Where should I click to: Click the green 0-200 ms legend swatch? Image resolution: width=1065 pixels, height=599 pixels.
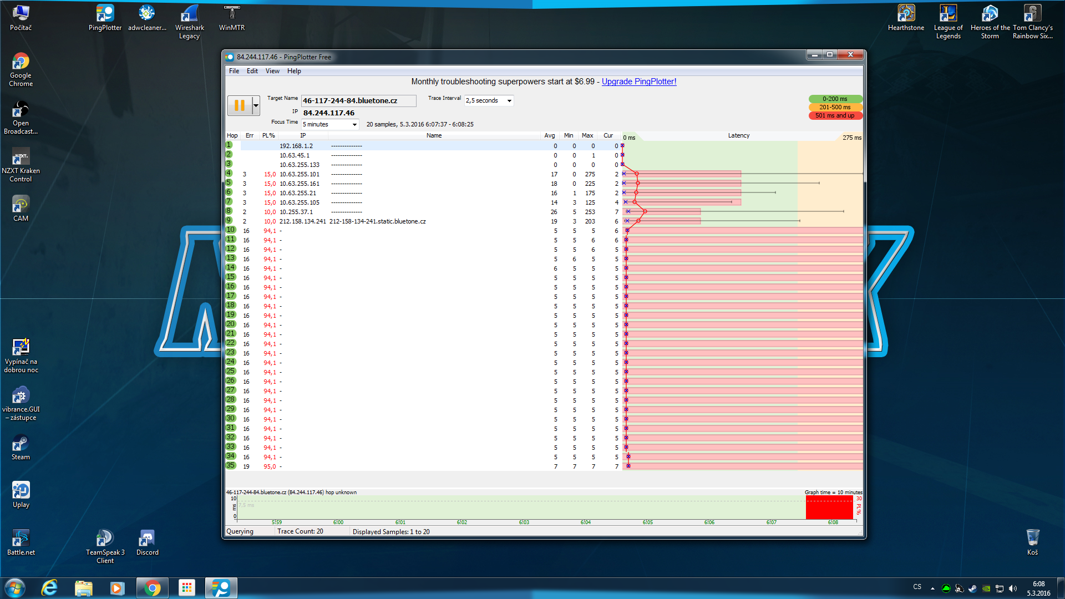click(835, 99)
